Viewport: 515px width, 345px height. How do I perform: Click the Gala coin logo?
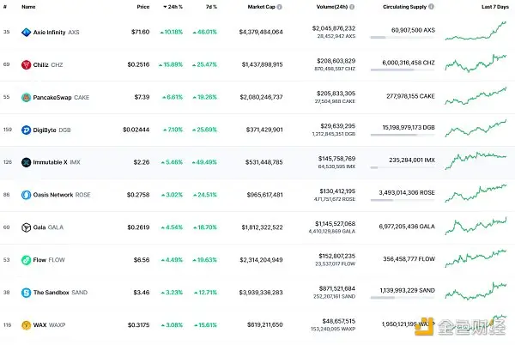[x=26, y=227]
